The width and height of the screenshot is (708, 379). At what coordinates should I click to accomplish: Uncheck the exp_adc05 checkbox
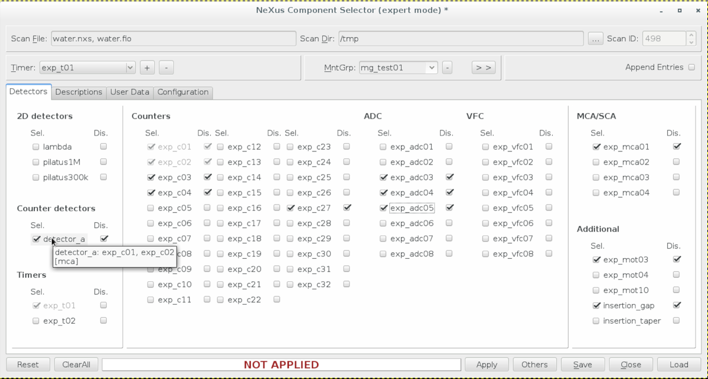[384, 208]
